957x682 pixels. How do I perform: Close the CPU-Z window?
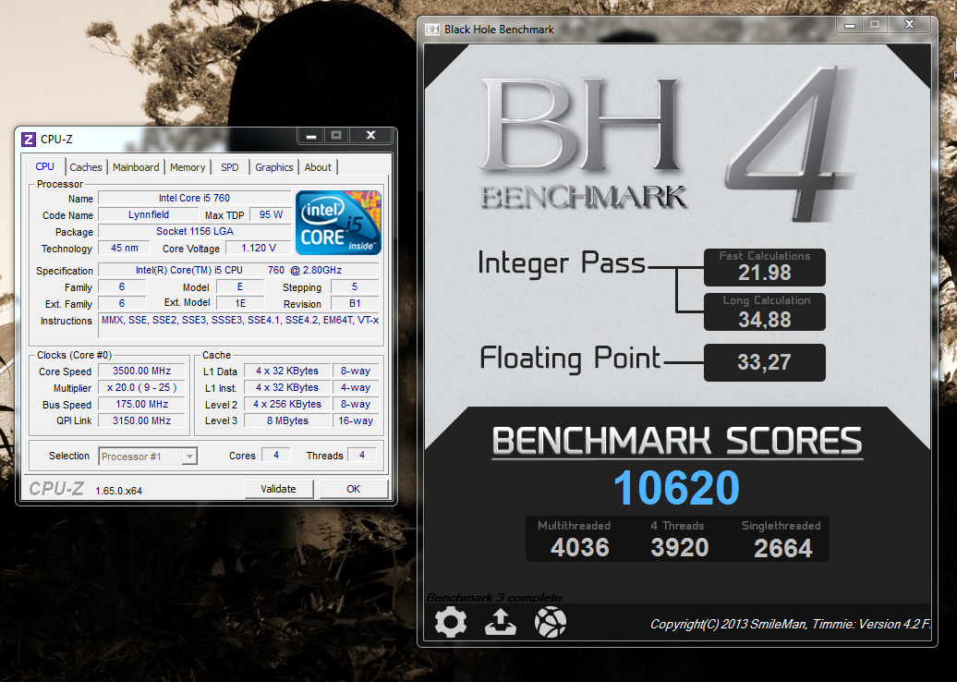pyautogui.click(x=370, y=136)
